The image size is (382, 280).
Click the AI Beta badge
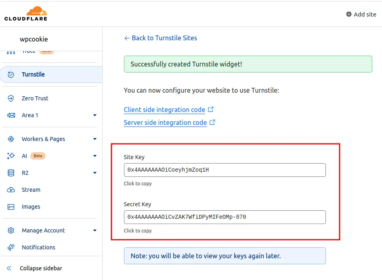click(x=38, y=156)
